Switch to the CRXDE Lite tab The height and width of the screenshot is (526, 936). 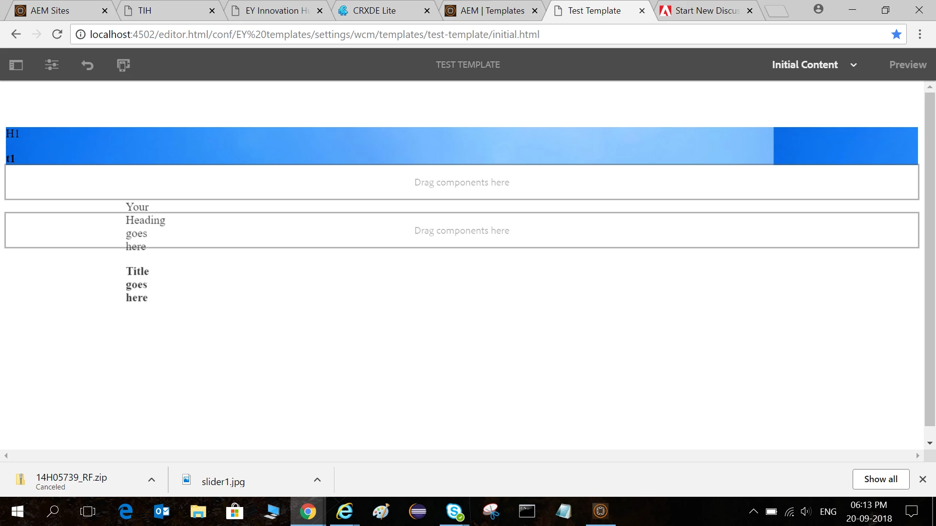(x=374, y=11)
